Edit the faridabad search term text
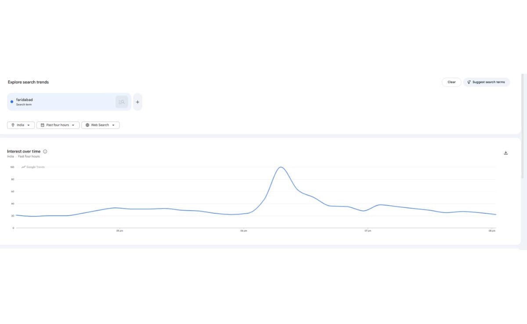The image size is (527, 324). pos(25,100)
